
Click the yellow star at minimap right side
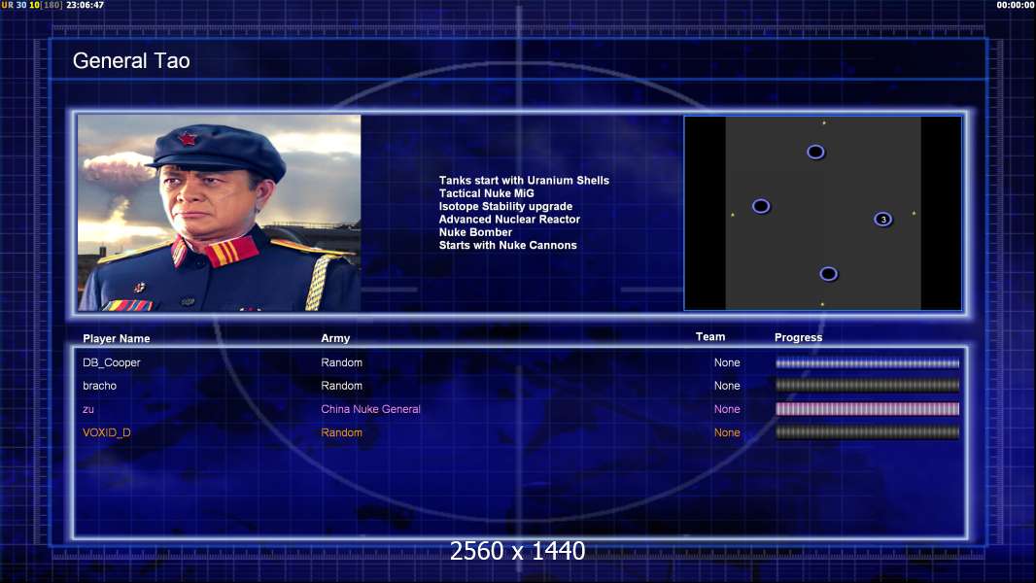(x=914, y=213)
